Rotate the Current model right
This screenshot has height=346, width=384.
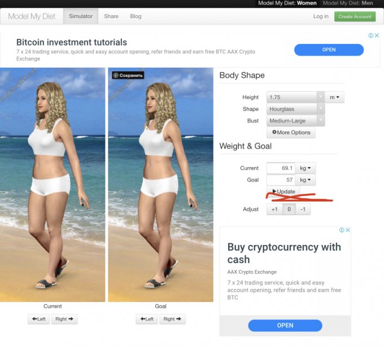[64, 319]
